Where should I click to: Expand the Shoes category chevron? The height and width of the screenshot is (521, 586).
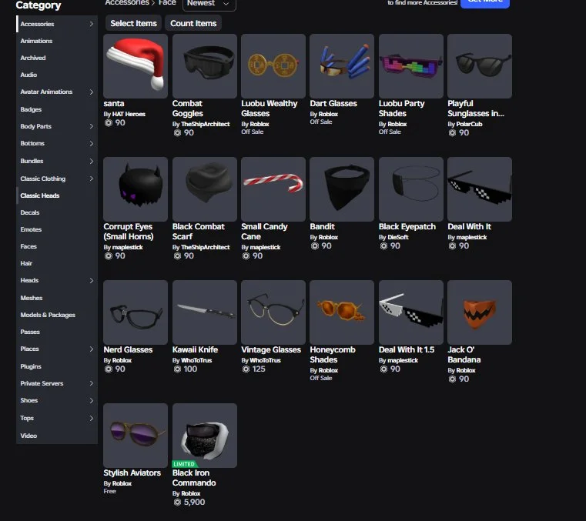91,400
